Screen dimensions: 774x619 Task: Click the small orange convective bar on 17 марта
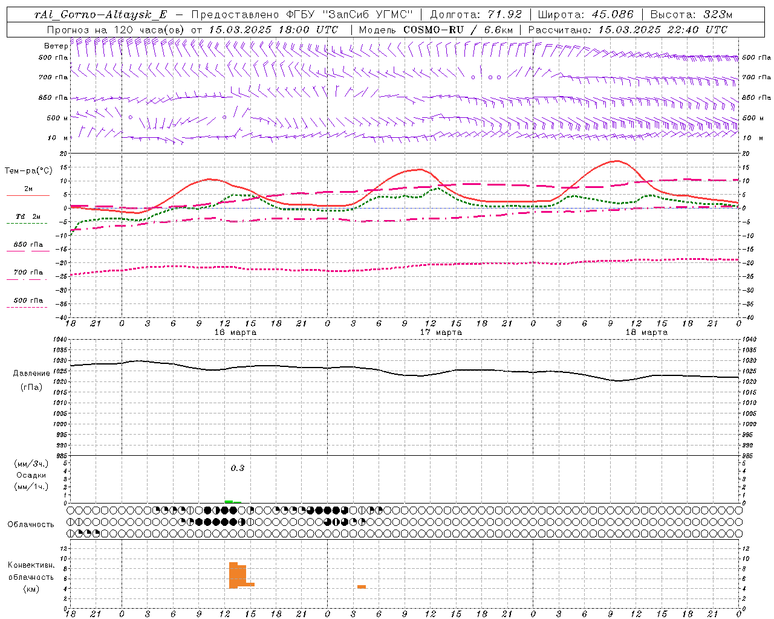362,586
